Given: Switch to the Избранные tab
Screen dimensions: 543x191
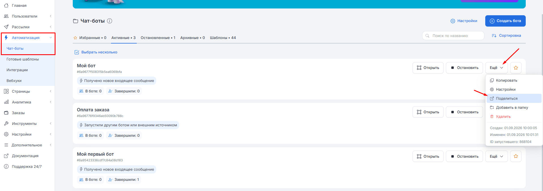Looking at the screenshot, I should click(x=90, y=38).
